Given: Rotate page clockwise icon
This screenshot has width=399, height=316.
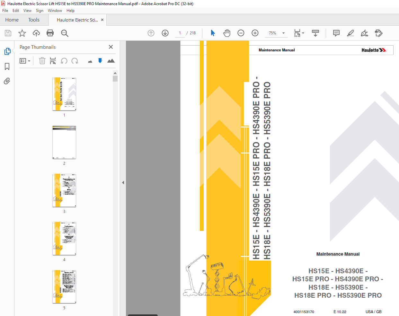Looking at the screenshot, I should (x=75, y=61).
